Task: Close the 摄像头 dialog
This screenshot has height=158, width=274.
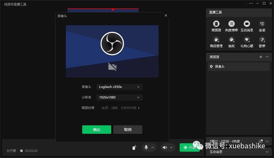Action: [166, 15]
